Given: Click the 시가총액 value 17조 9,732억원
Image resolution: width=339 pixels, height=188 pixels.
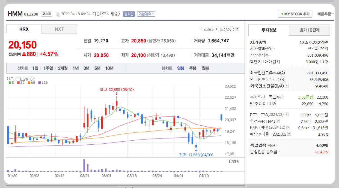Looking at the screenshot, I should click(x=314, y=42).
